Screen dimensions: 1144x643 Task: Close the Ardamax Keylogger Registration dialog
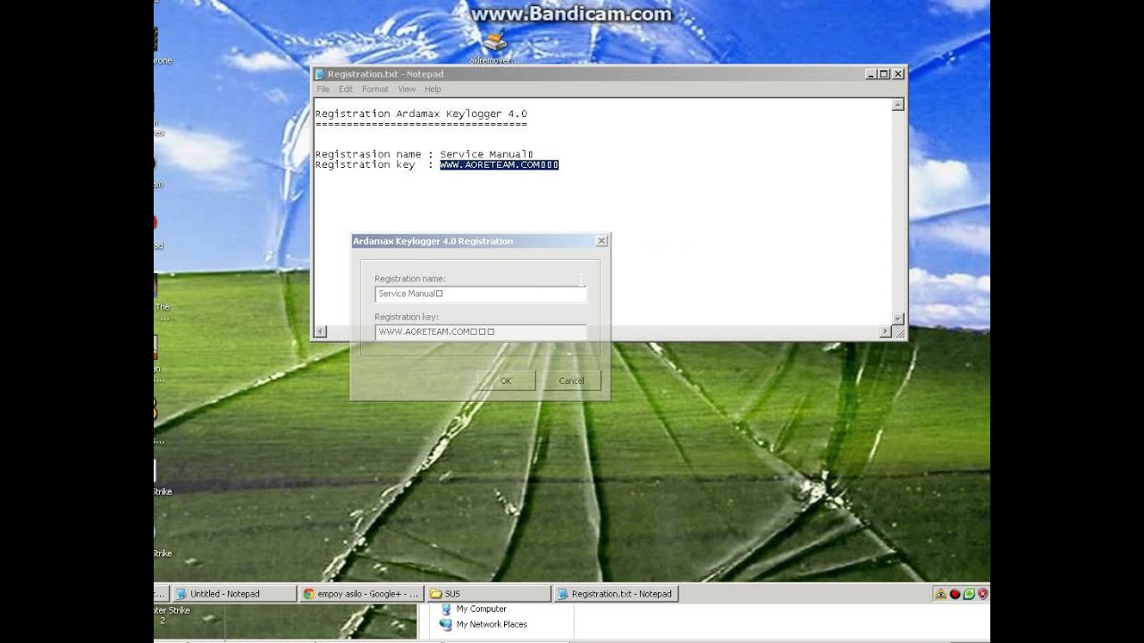601,240
